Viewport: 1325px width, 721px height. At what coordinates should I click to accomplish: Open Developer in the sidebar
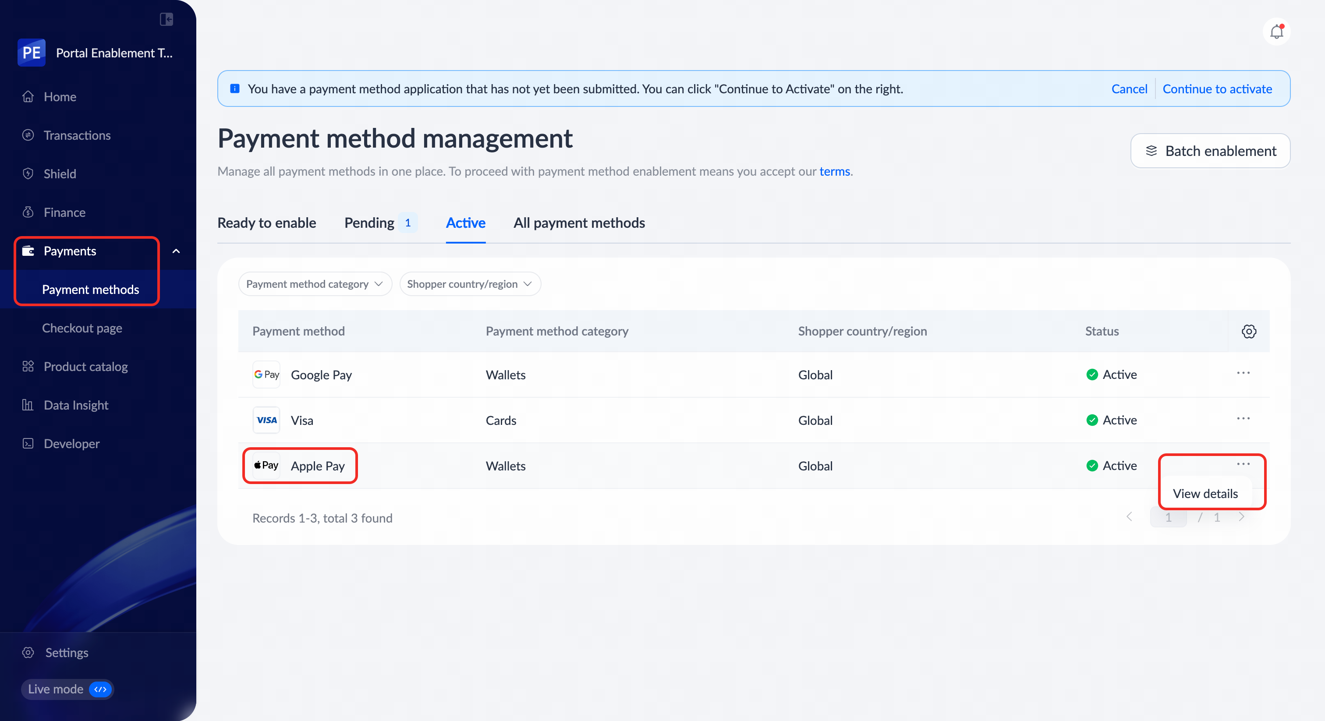tap(72, 444)
